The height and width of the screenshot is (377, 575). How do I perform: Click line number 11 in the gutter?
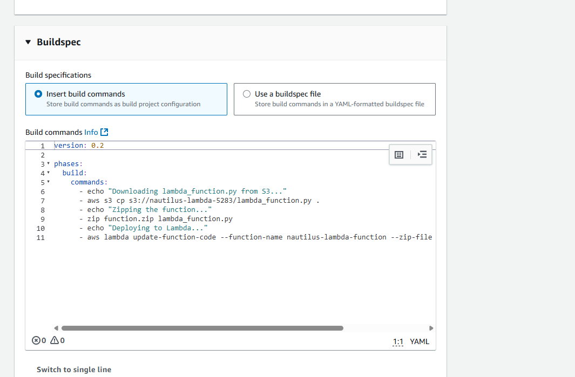coord(41,237)
